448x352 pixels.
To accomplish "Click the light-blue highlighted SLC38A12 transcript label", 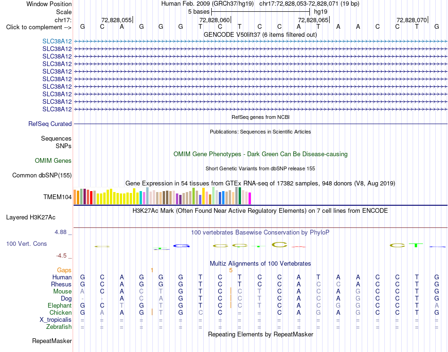I will pos(57,42).
